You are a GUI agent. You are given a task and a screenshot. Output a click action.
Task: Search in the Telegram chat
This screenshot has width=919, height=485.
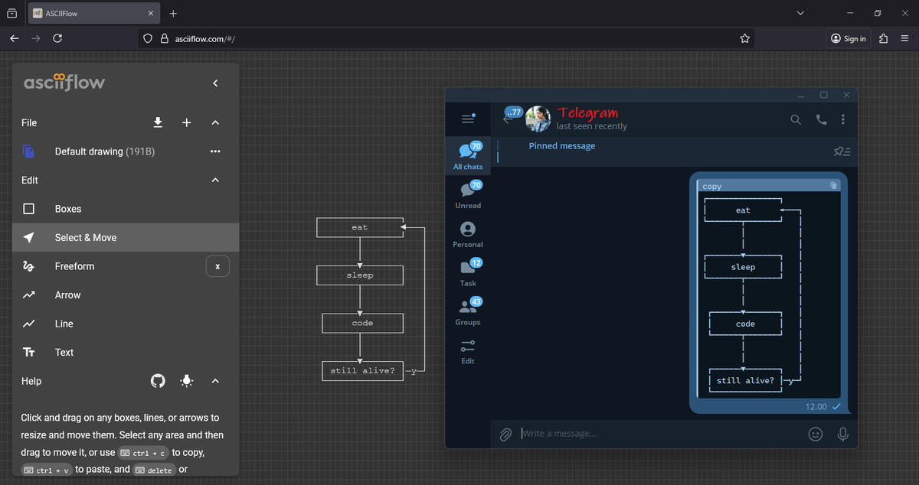coord(796,119)
